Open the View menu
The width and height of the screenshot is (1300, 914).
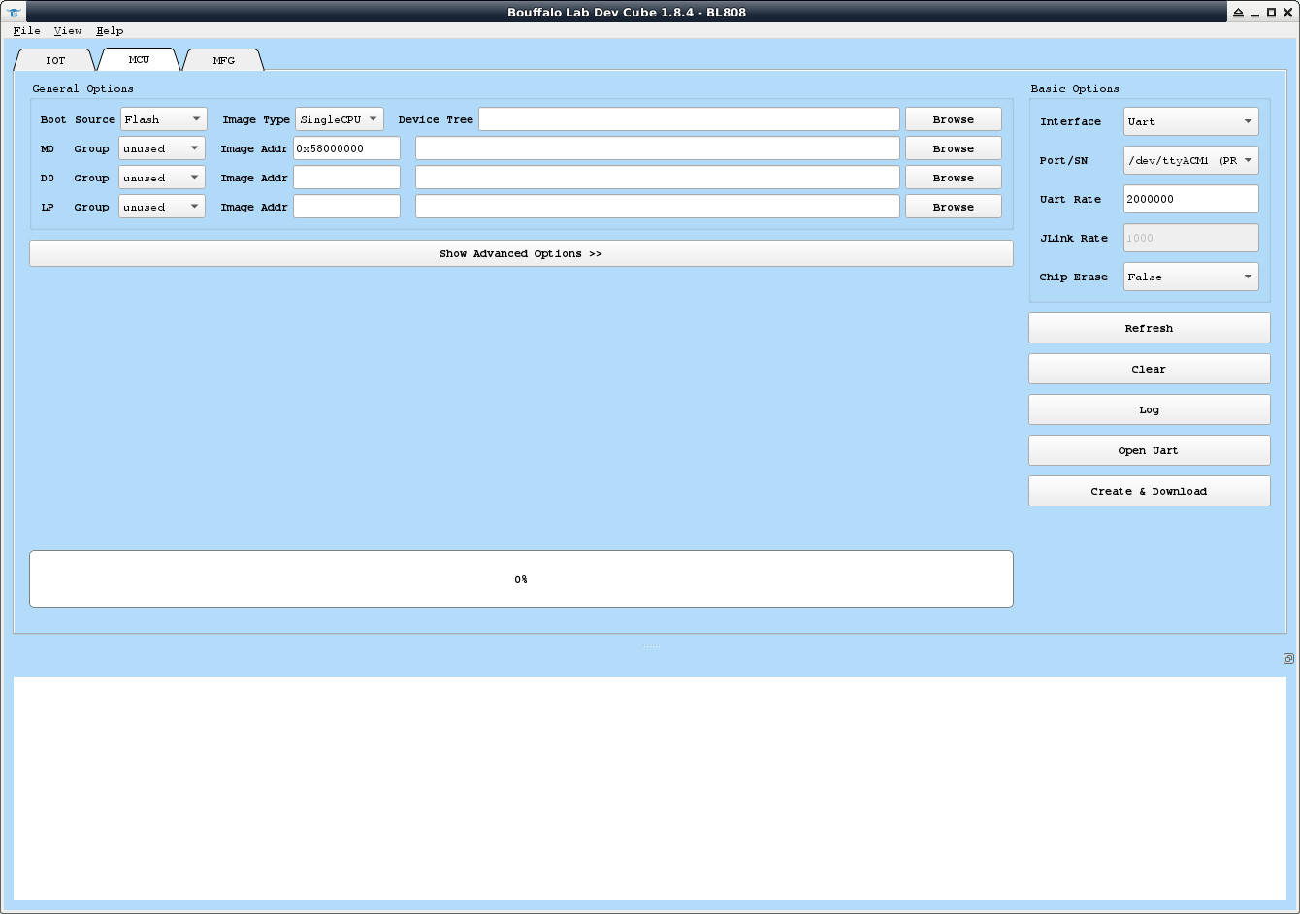[68, 31]
